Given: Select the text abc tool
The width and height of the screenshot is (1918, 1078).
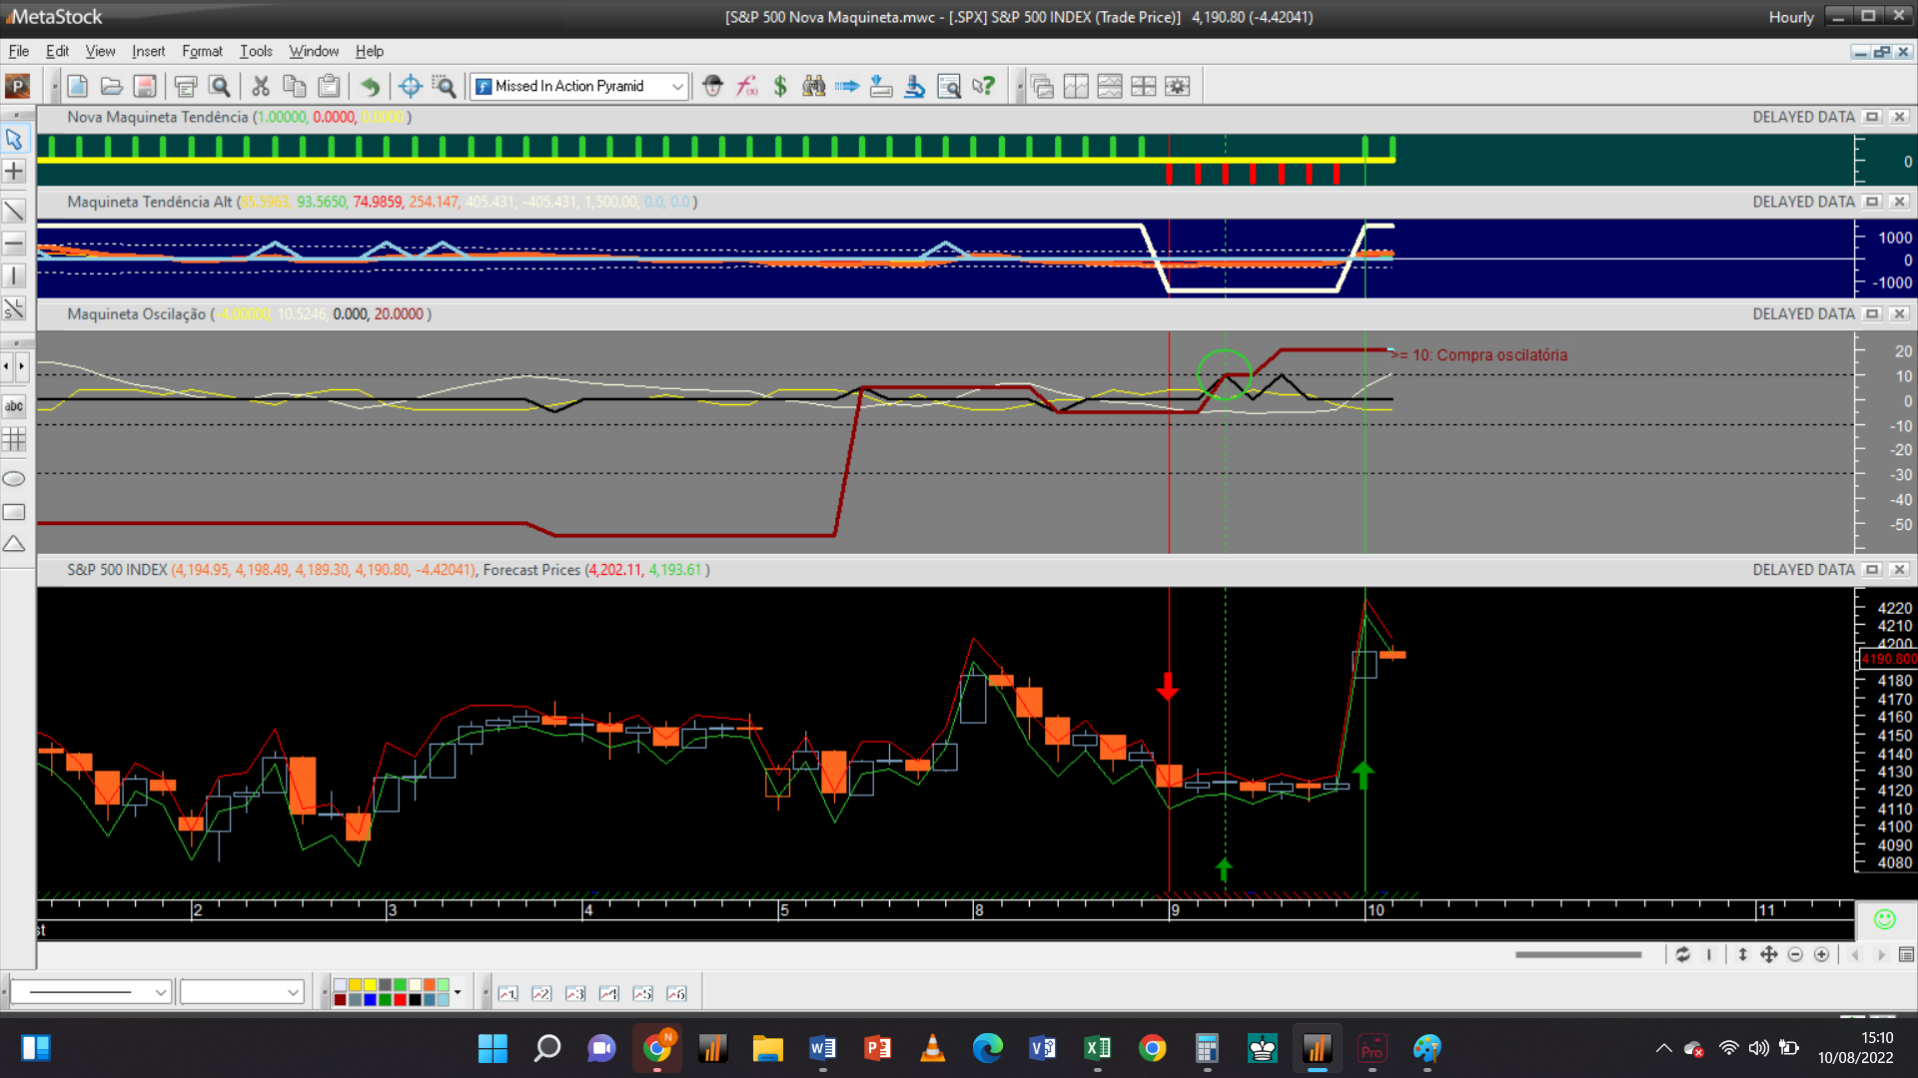Looking at the screenshot, I should pos(14,406).
